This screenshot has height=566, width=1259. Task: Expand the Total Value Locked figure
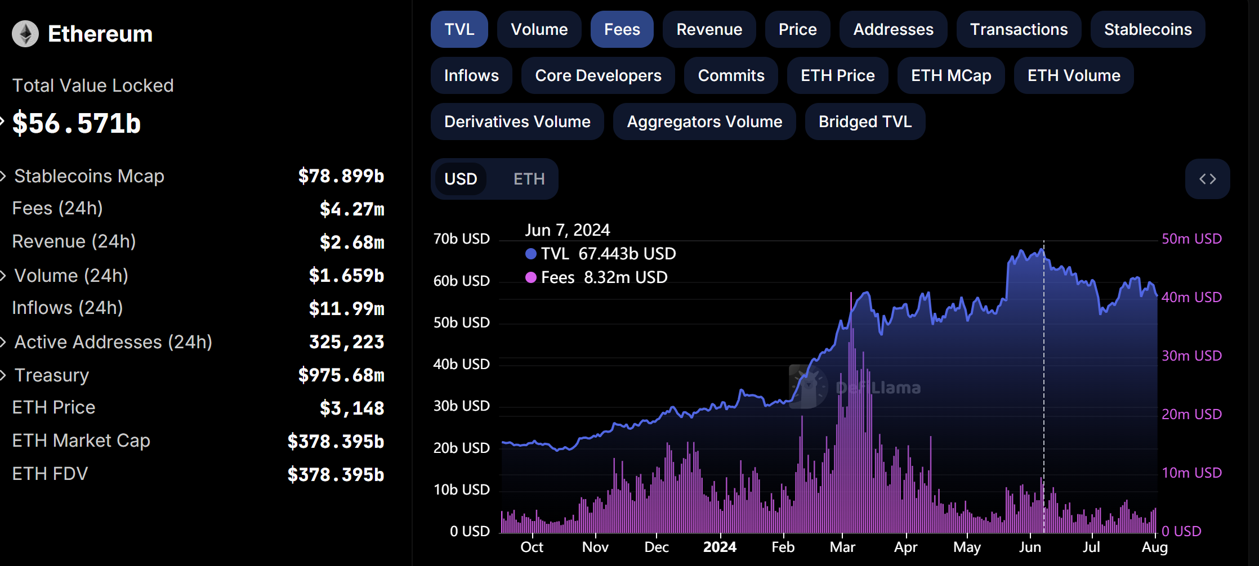pyautogui.click(x=3, y=120)
